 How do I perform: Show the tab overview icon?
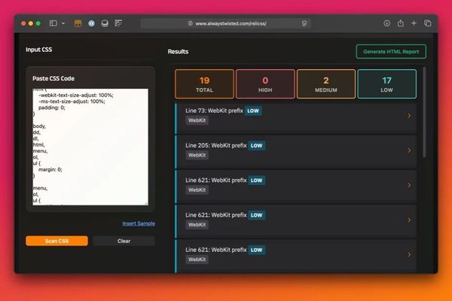click(x=427, y=23)
